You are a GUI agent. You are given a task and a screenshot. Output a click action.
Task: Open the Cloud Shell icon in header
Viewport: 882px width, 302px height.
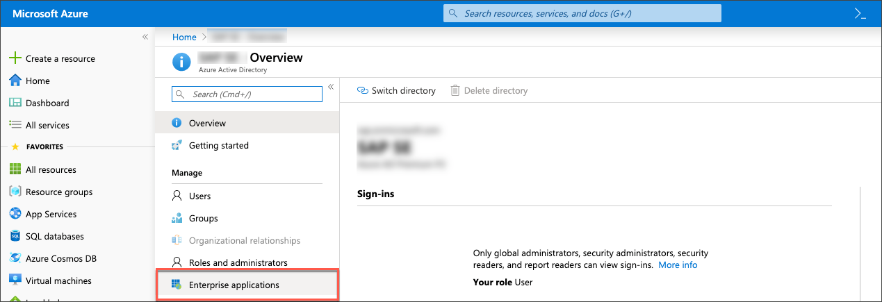pyautogui.click(x=859, y=13)
